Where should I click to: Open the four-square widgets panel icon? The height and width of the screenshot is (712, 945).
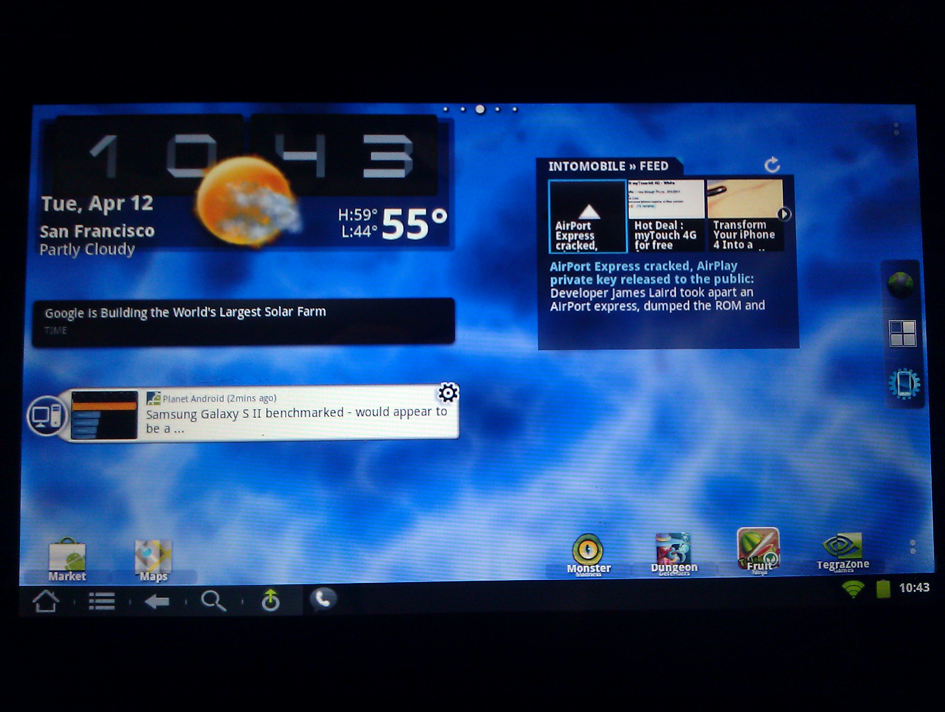tap(902, 333)
